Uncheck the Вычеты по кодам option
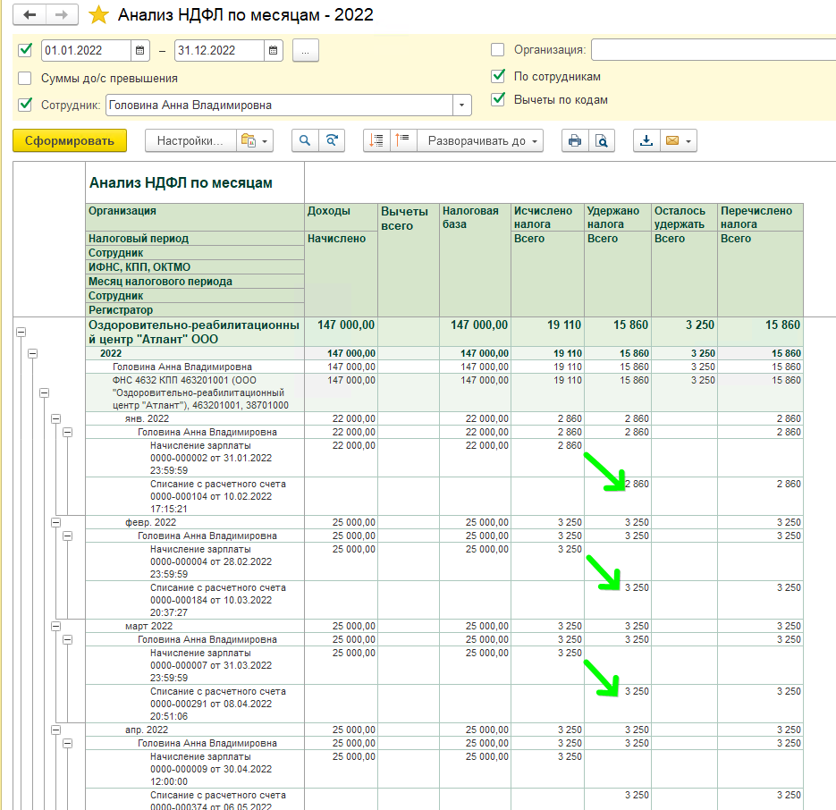836x810 pixels. (498, 99)
